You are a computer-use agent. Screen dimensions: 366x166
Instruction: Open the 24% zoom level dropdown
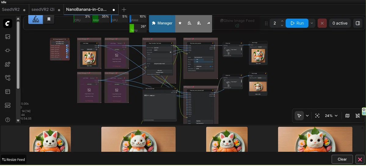pyautogui.click(x=331, y=116)
